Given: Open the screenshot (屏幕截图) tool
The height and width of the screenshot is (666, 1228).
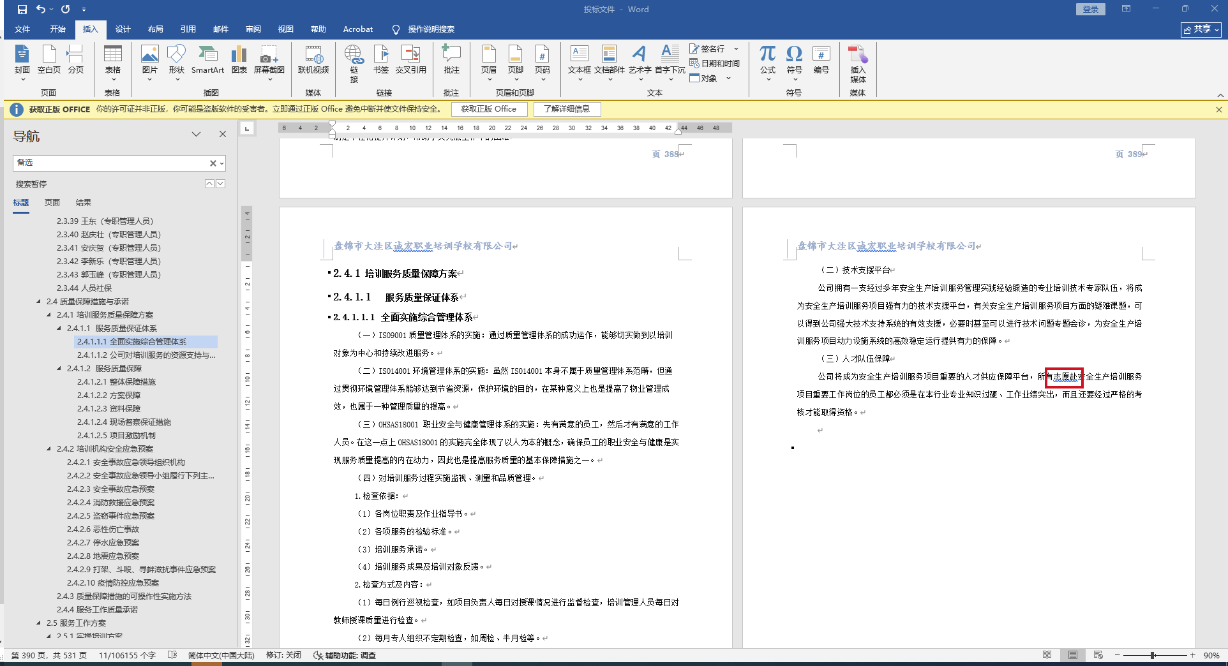Looking at the screenshot, I should (269, 62).
